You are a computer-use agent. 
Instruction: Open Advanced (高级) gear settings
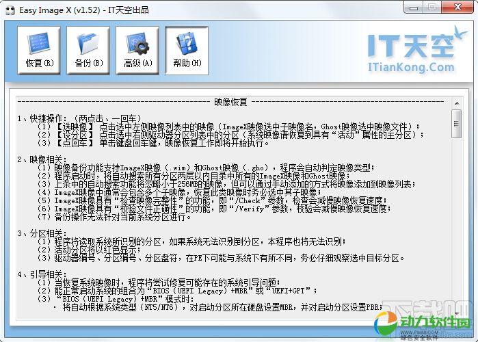[137, 49]
